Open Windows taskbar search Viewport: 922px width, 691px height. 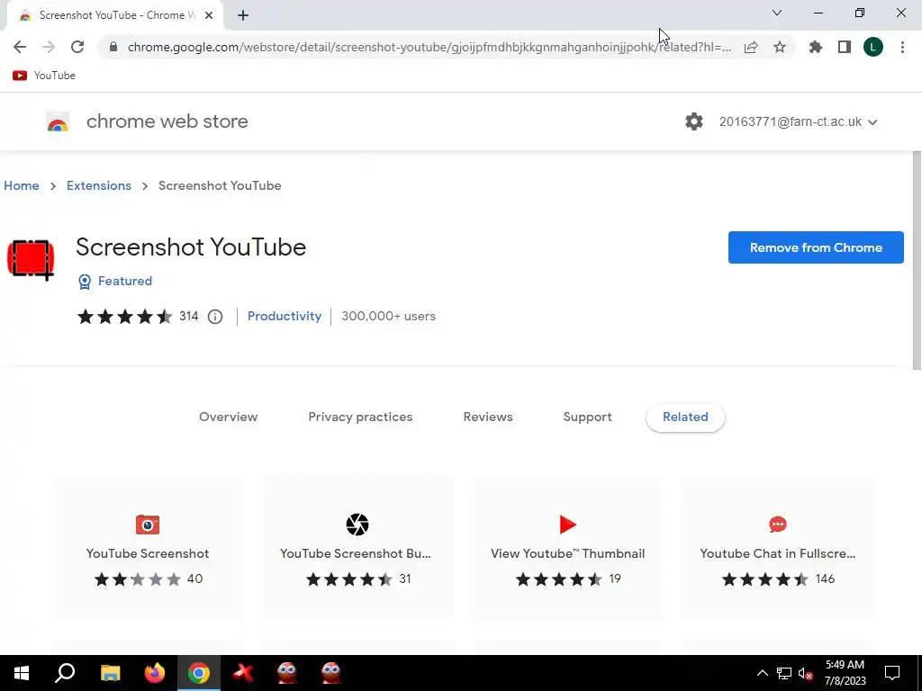pos(65,673)
